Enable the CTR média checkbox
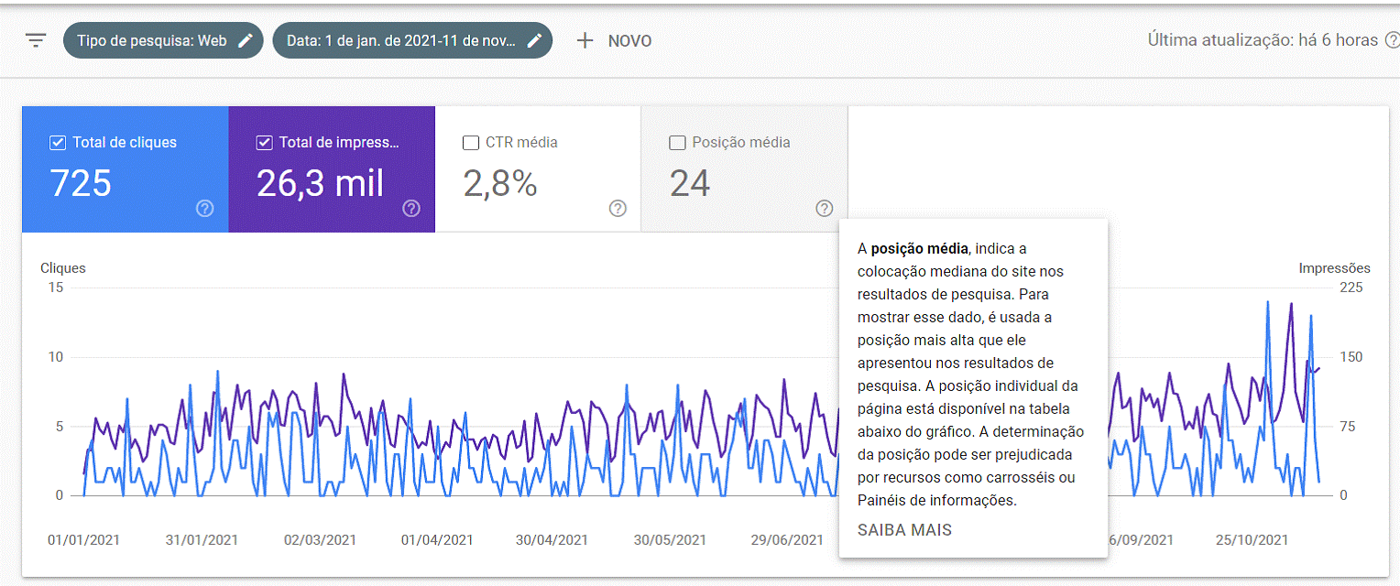The height and width of the screenshot is (586, 1400). pyautogui.click(x=471, y=143)
